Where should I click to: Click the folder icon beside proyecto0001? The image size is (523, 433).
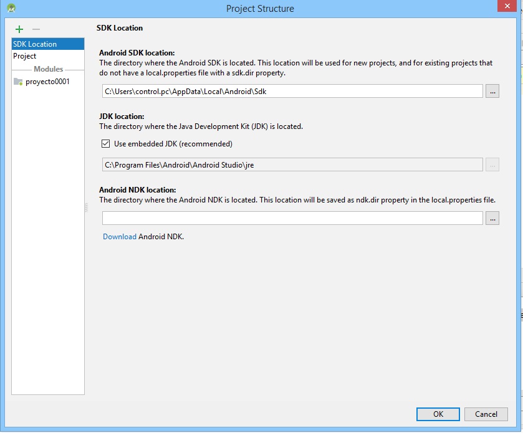click(18, 82)
